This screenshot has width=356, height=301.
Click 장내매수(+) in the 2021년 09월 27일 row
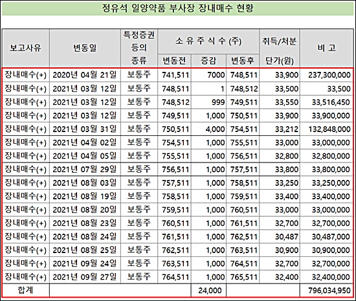(26, 277)
